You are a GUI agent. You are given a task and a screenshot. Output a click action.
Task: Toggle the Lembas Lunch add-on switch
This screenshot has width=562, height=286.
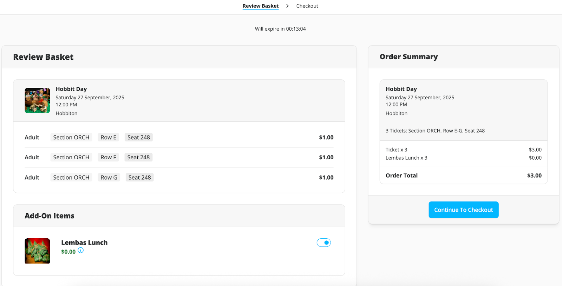[324, 242]
